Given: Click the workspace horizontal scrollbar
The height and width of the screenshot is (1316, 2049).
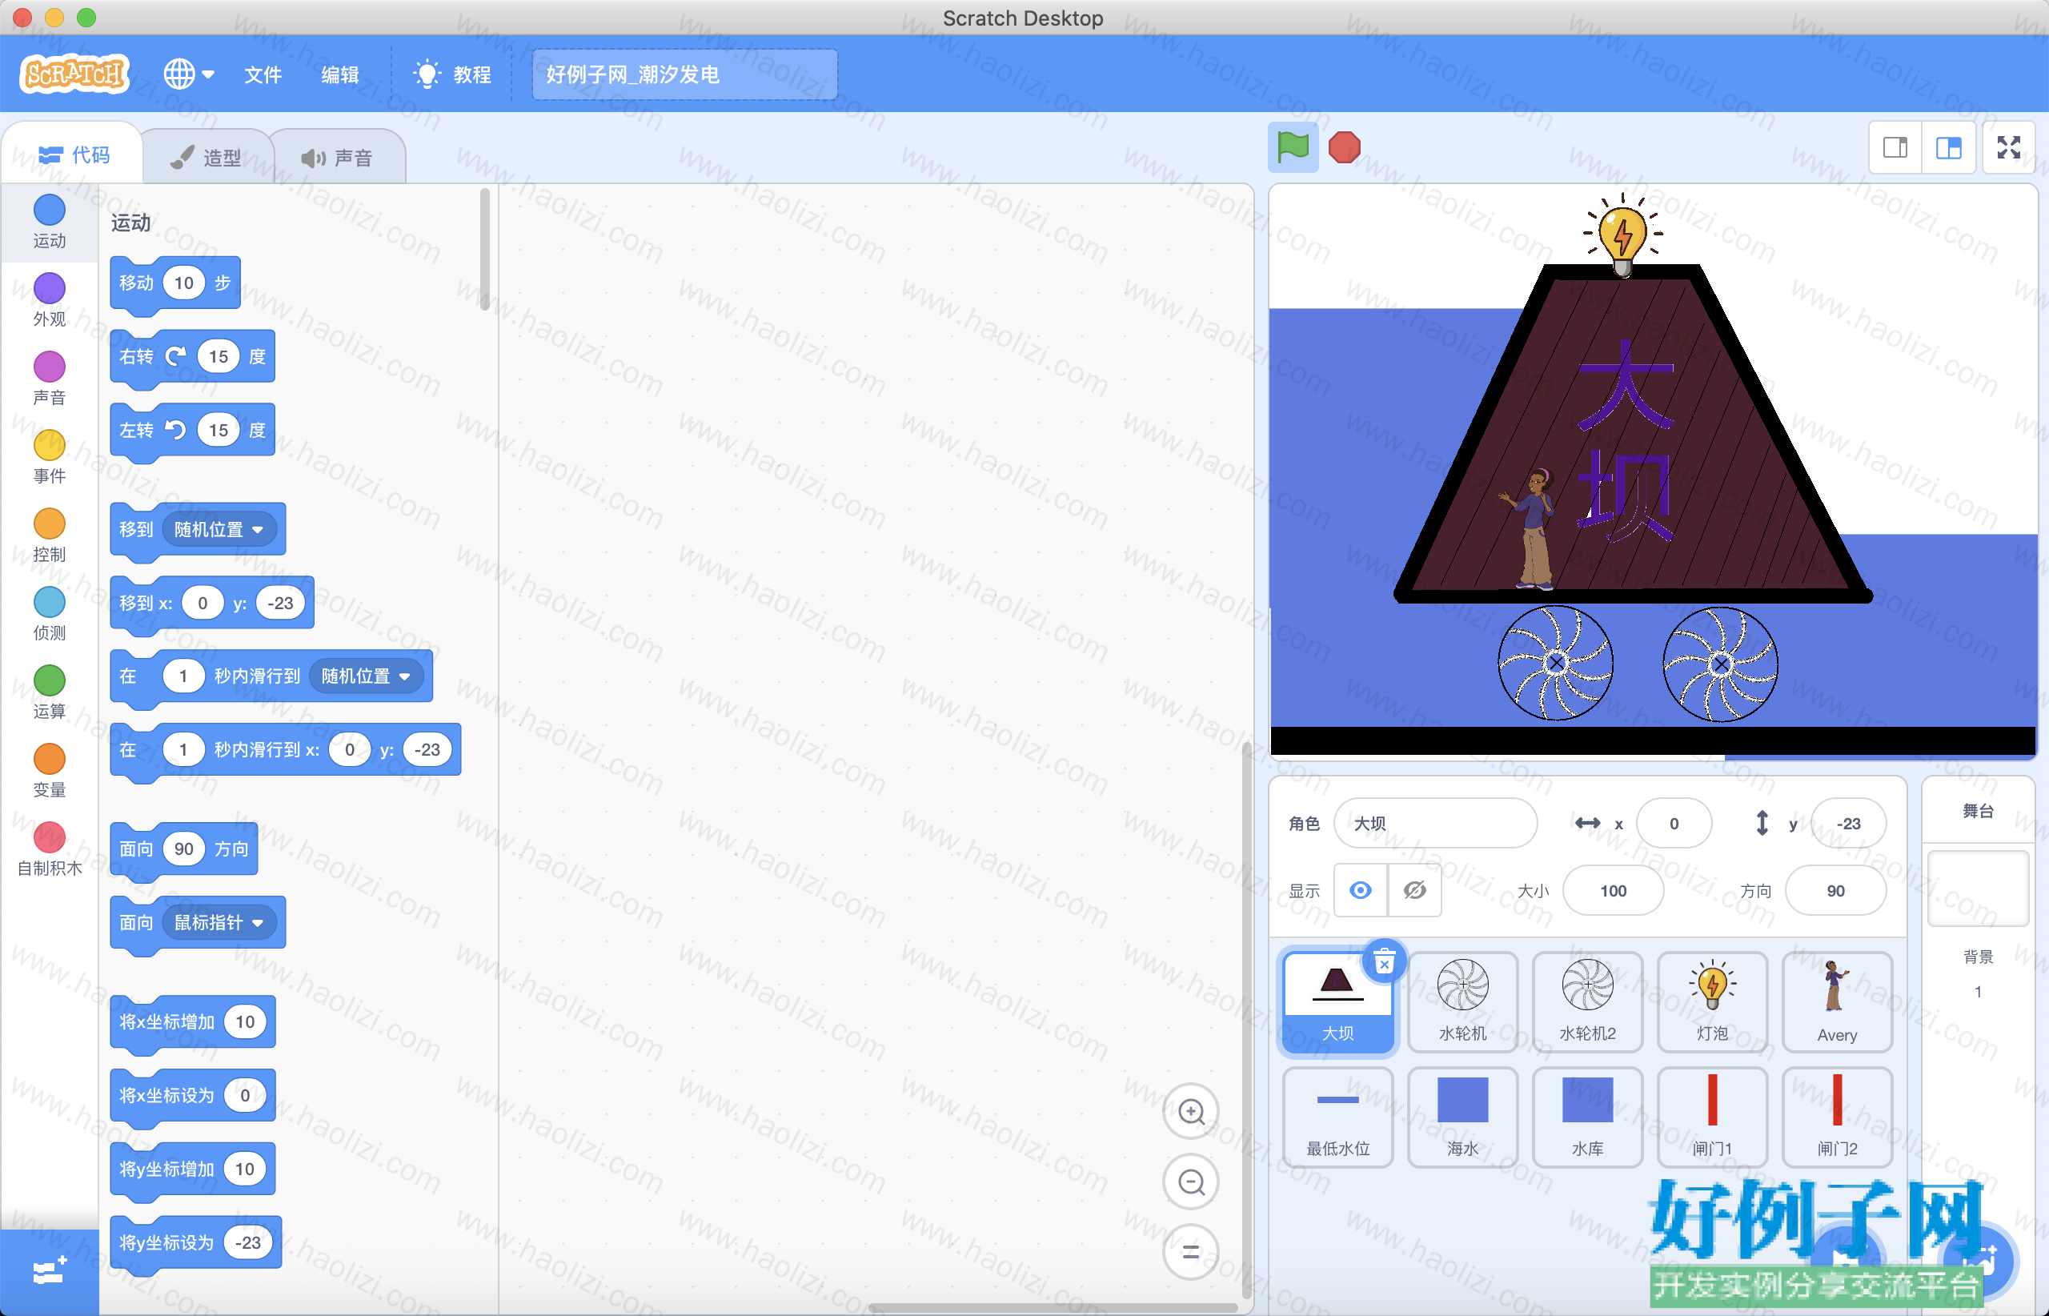Looking at the screenshot, I should 1053,1307.
